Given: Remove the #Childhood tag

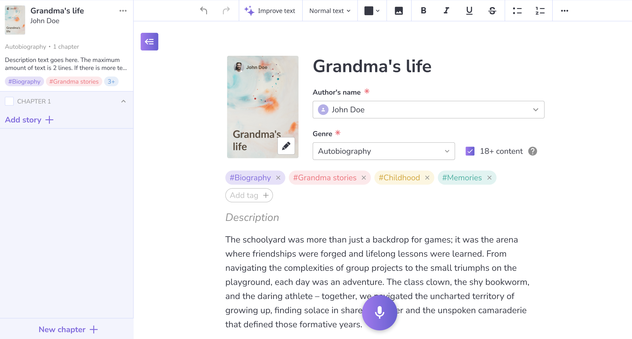Looking at the screenshot, I should (x=427, y=178).
